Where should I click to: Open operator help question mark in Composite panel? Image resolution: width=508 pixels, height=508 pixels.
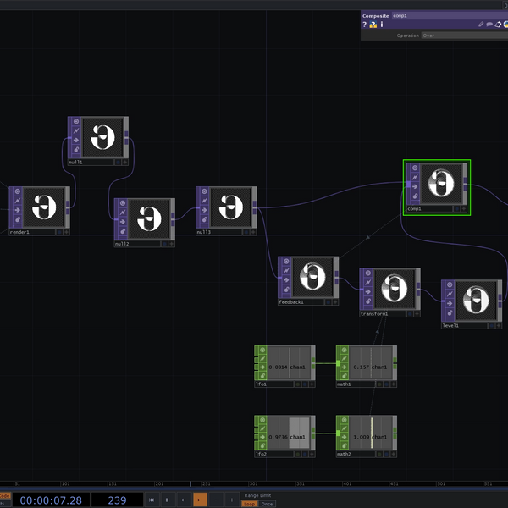364,25
